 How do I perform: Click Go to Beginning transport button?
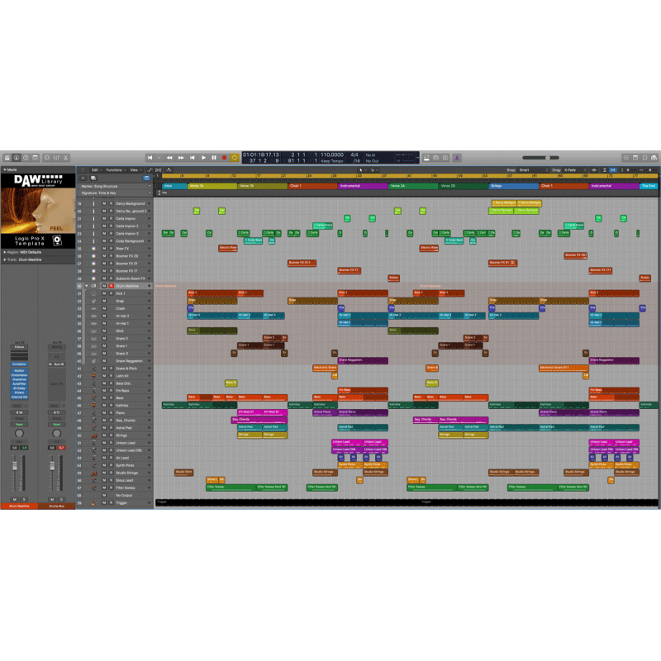(150, 158)
